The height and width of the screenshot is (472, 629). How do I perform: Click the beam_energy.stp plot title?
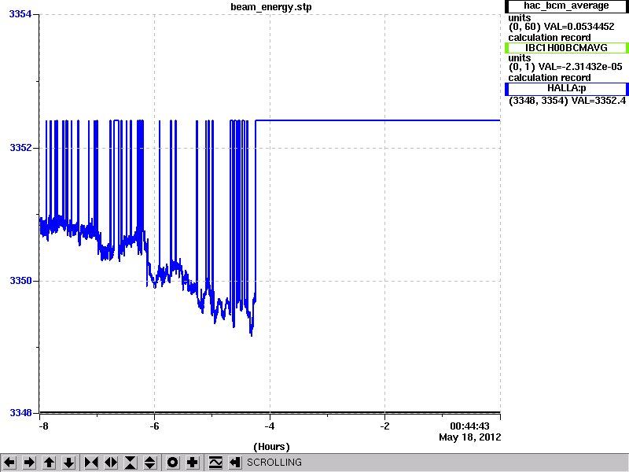[270, 7]
